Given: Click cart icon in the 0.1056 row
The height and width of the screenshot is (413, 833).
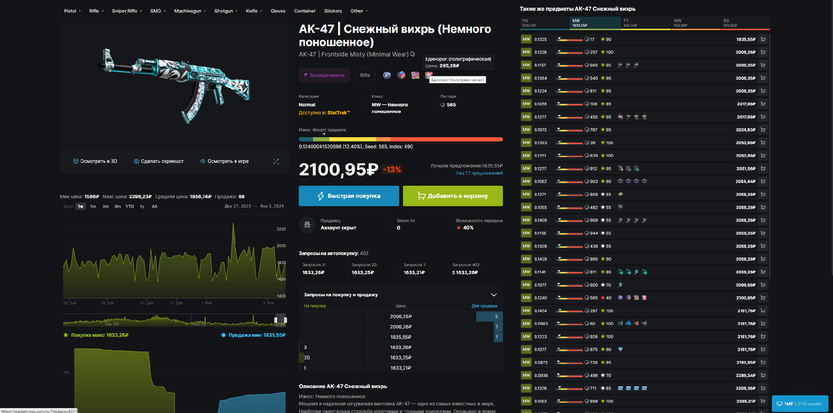Looking at the screenshot, I should pyautogui.click(x=764, y=104).
